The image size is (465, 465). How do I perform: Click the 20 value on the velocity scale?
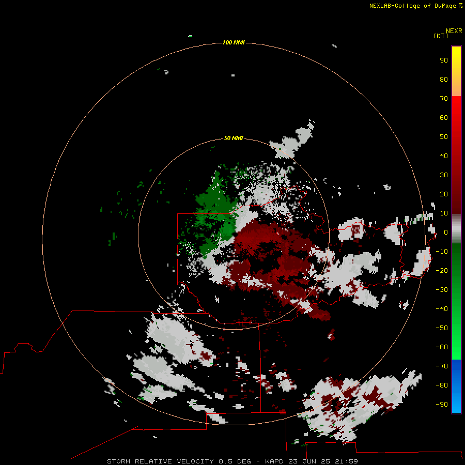444,194
